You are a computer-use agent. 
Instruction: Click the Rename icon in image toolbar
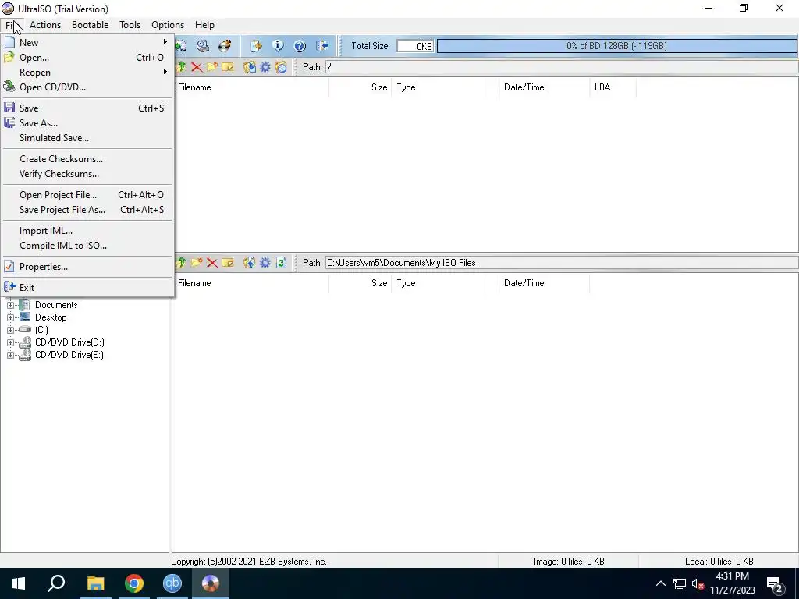click(x=228, y=67)
